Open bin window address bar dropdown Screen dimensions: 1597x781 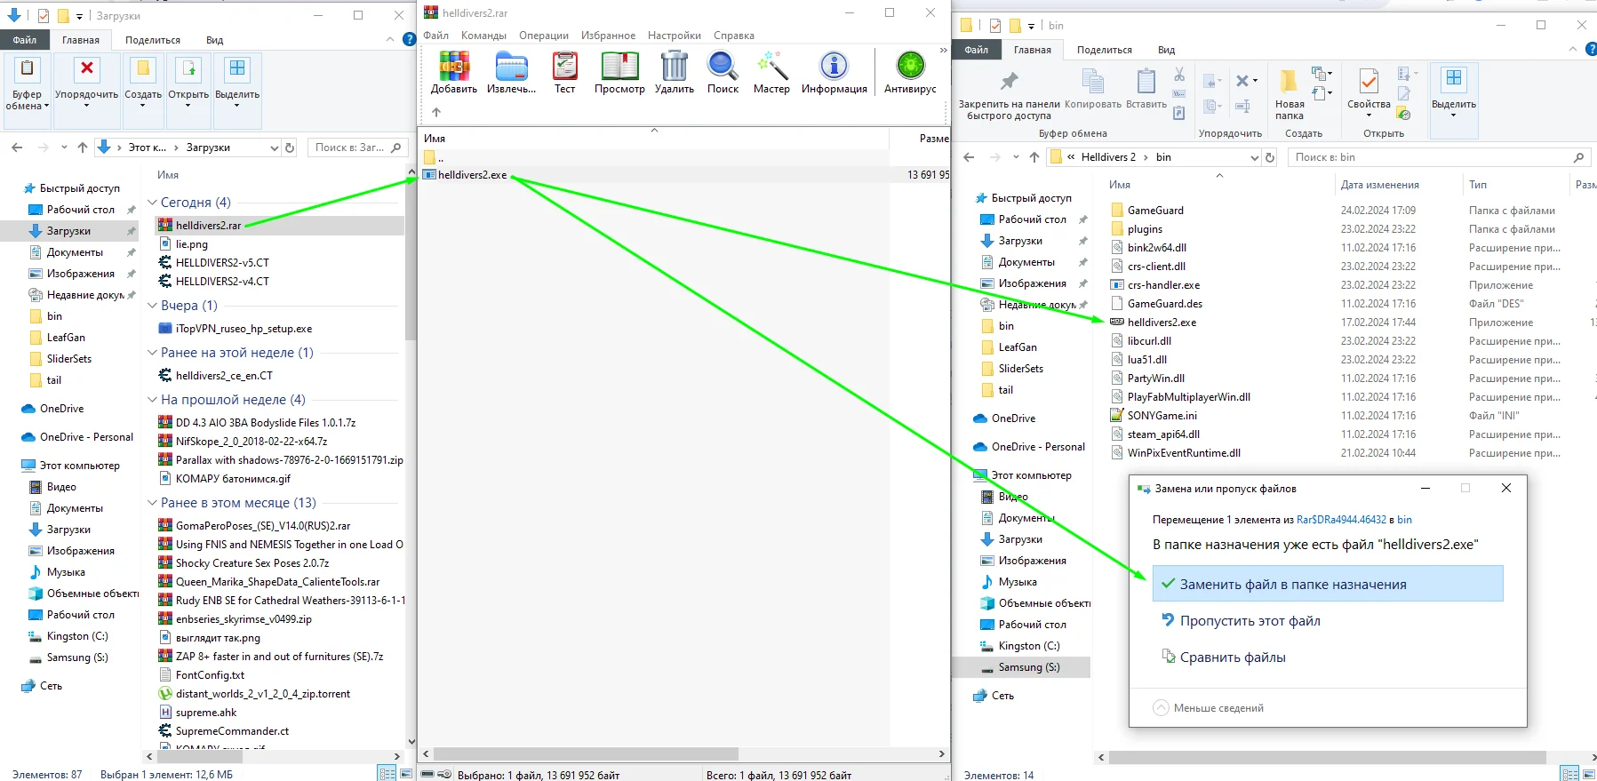[x=1254, y=157]
